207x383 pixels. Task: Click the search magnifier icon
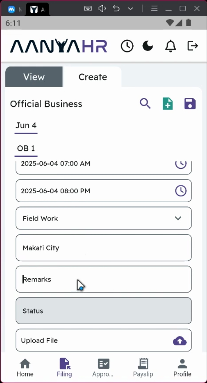coord(145,104)
